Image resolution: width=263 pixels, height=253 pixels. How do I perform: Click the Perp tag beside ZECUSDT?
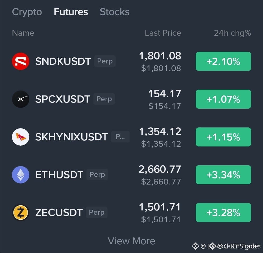pyautogui.click(x=97, y=212)
